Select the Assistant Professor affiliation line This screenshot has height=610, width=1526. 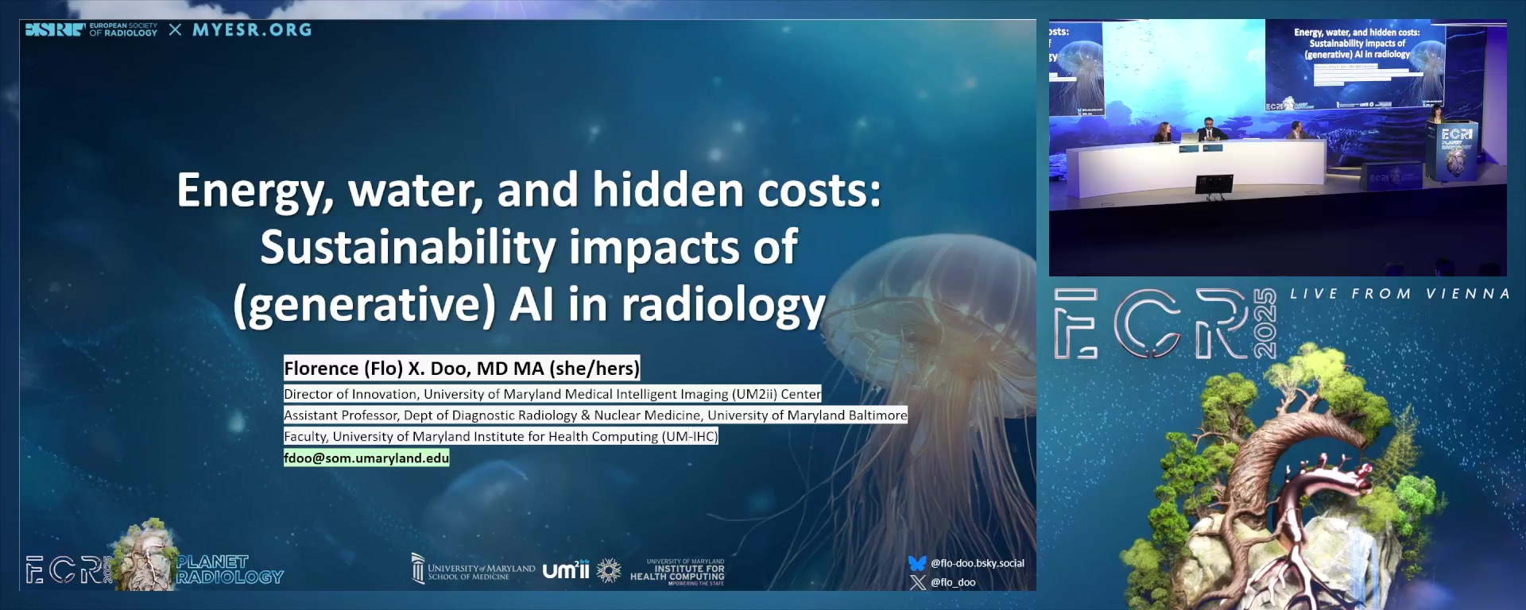595,415
